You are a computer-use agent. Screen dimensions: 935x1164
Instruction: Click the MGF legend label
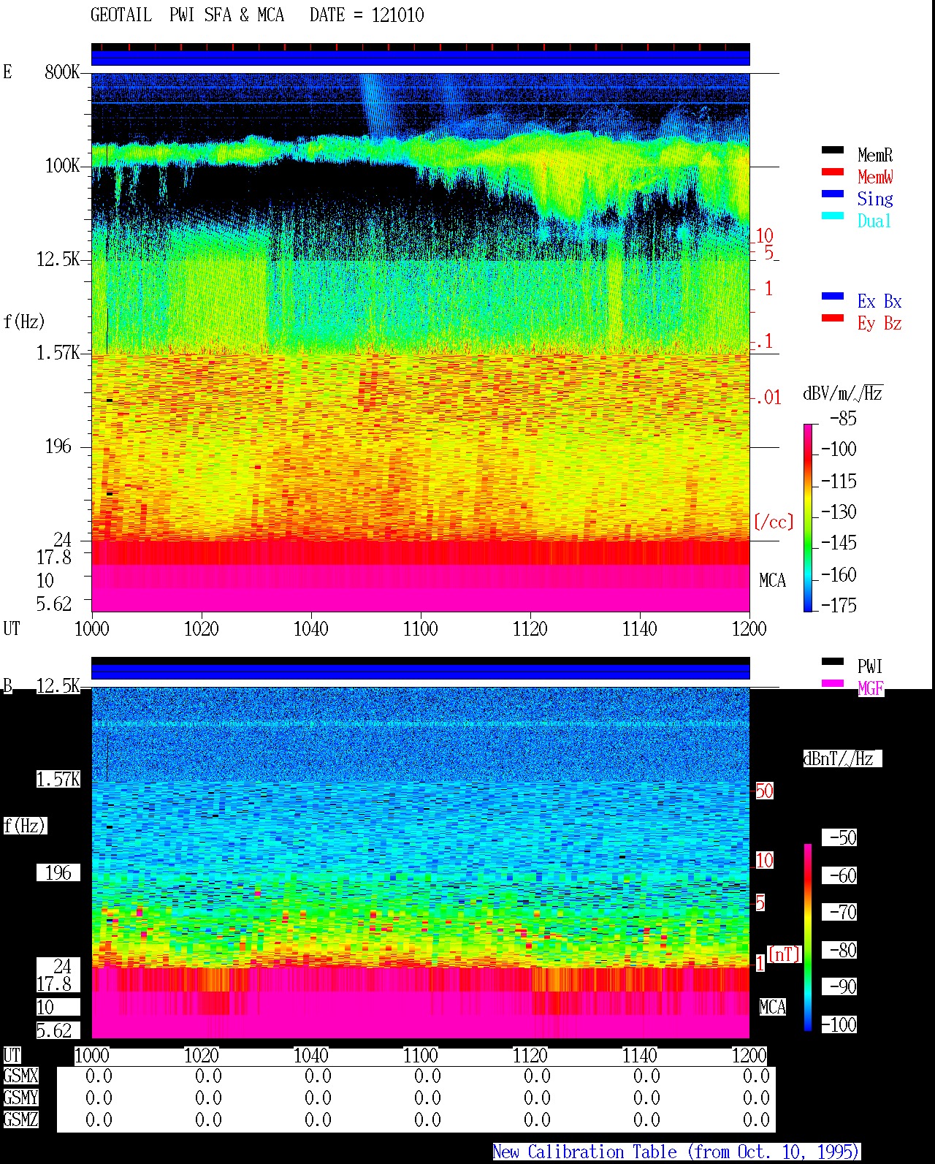[x=871, y=688]
